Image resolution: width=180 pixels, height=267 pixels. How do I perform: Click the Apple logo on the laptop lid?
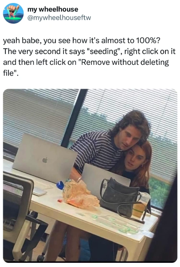45,160
